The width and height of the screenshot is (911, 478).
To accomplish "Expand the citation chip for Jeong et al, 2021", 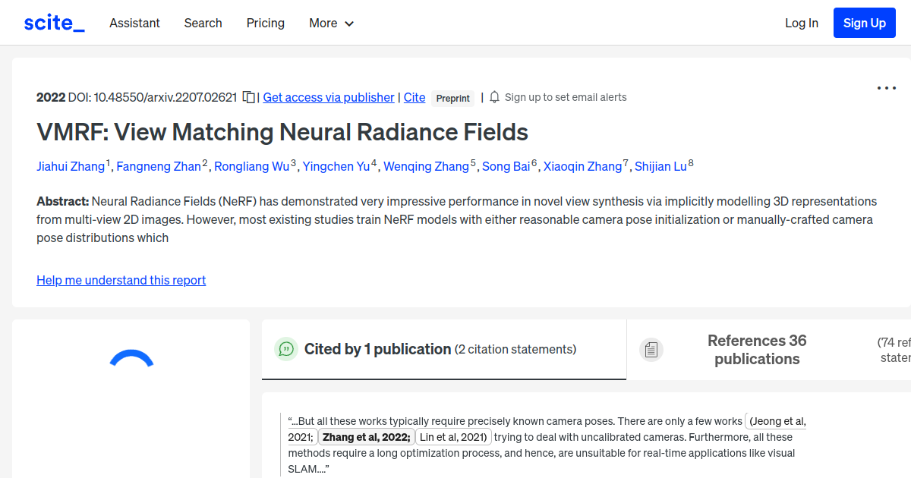I will 776,421.
